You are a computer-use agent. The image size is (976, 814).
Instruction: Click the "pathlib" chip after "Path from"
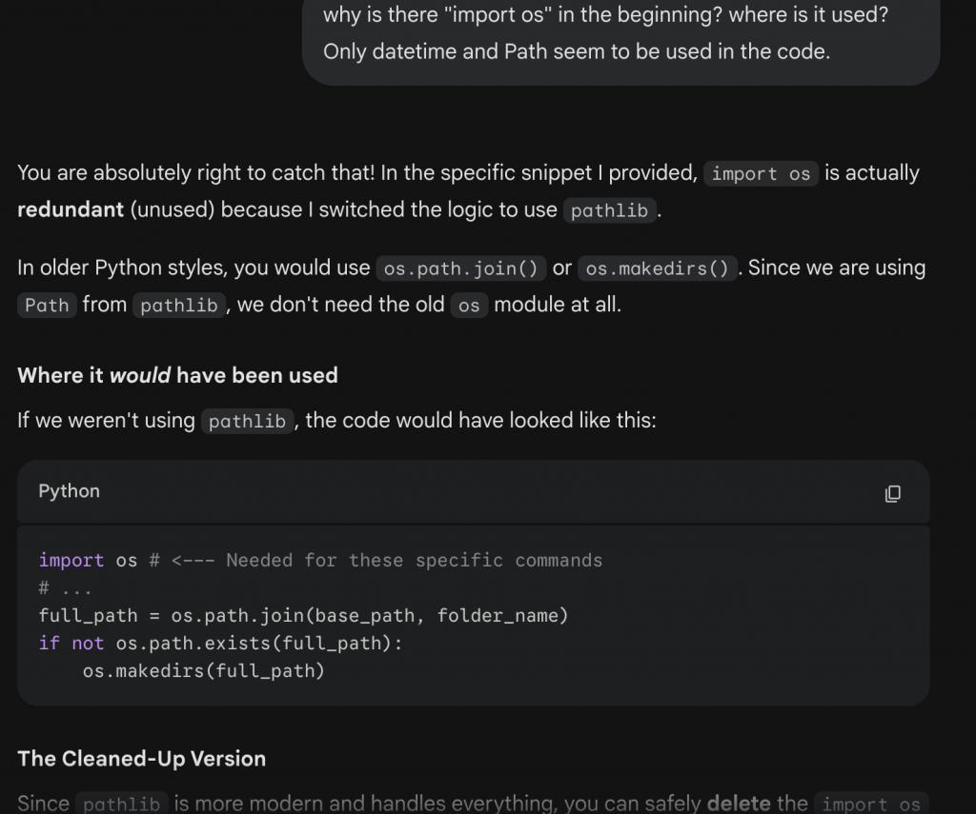(x=179, y=306)
